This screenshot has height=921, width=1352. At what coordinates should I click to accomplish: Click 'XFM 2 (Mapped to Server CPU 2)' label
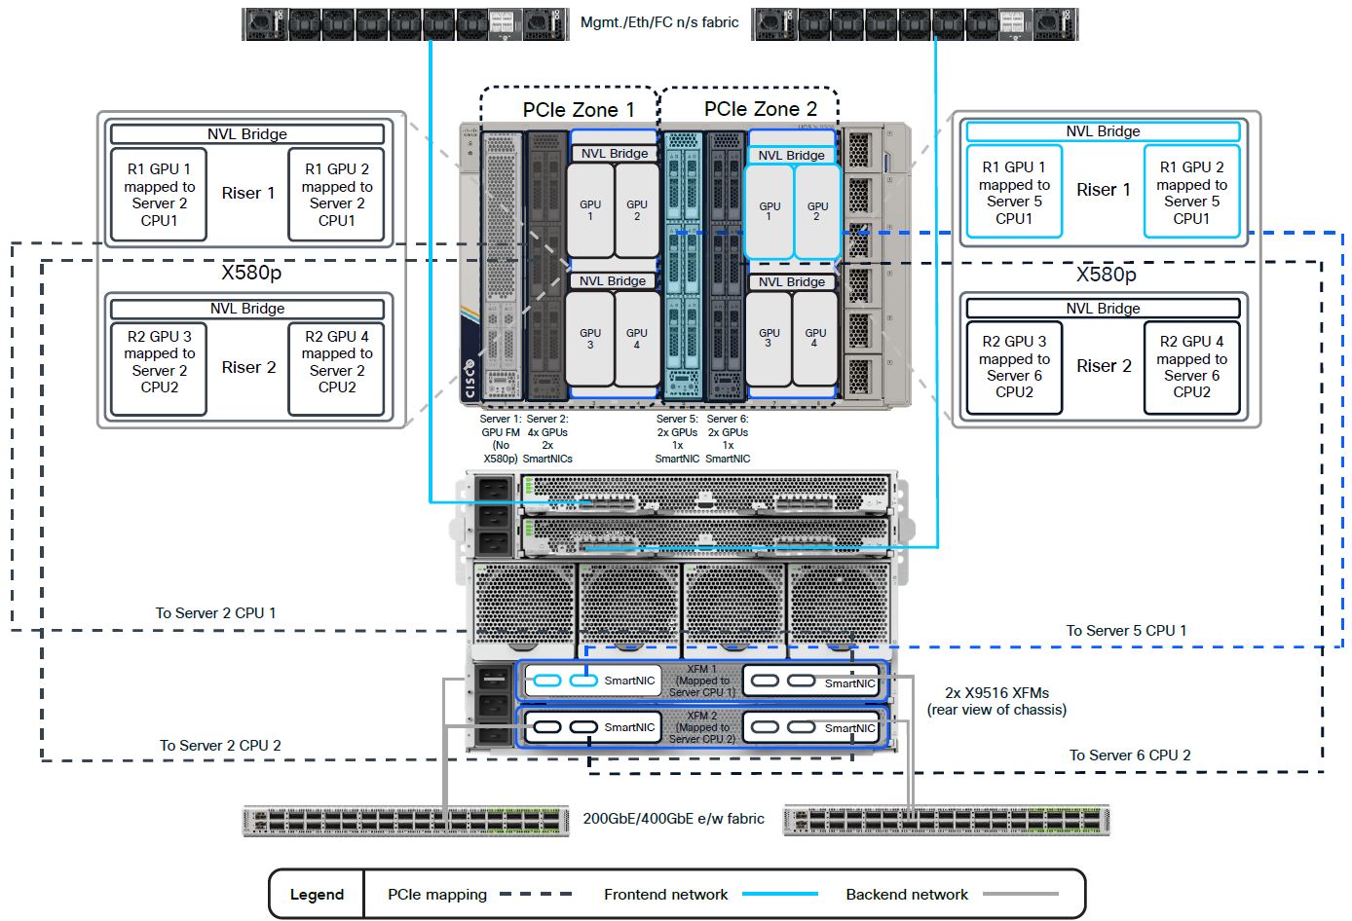702,727
